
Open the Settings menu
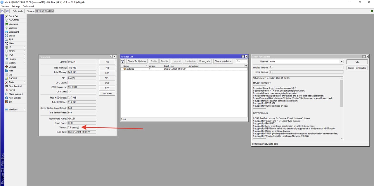(x=16, y=6)
